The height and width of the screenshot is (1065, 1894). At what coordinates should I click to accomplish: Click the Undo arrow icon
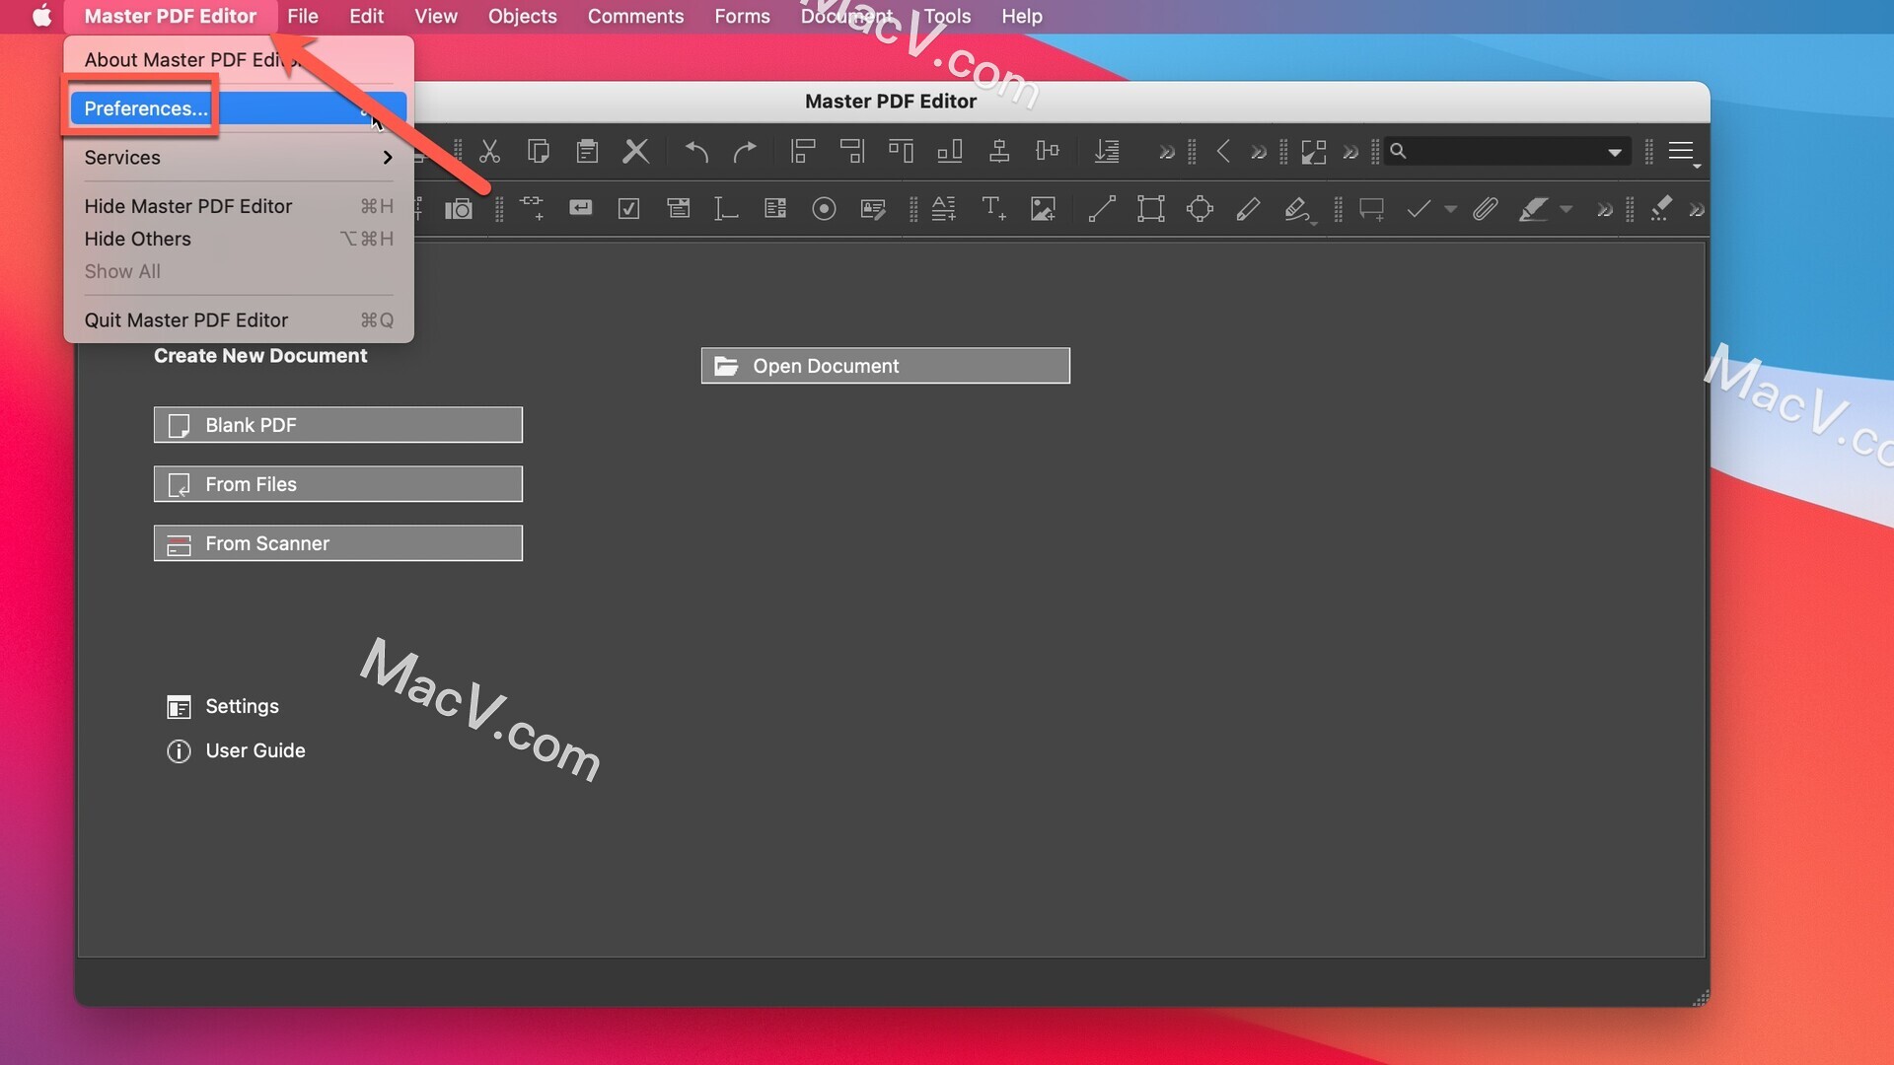click(696, 151)
